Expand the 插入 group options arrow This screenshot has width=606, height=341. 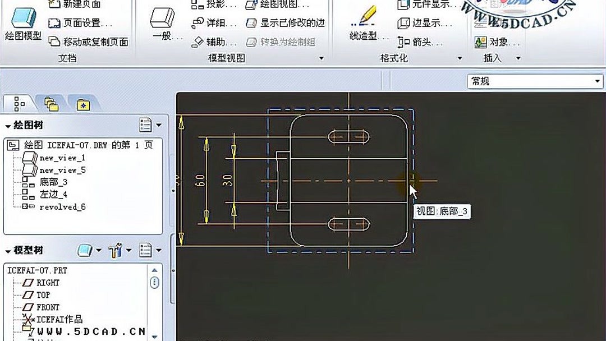point(517,58)
